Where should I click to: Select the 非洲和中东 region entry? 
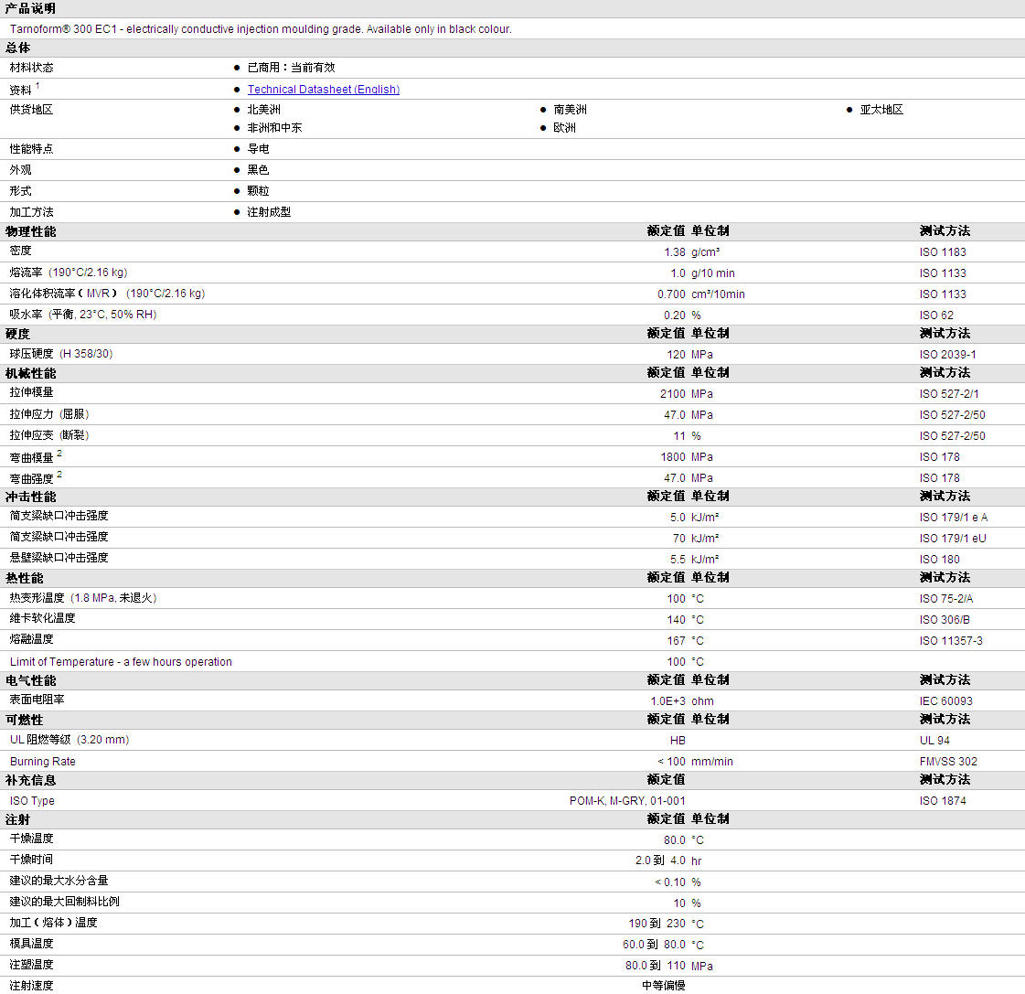274,127
